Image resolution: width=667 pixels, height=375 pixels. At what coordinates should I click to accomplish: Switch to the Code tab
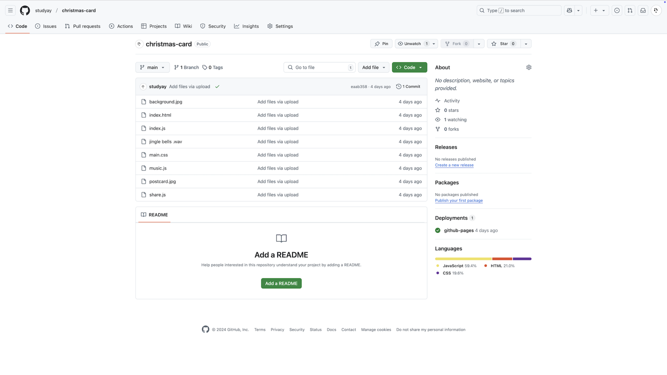(17, 26)
